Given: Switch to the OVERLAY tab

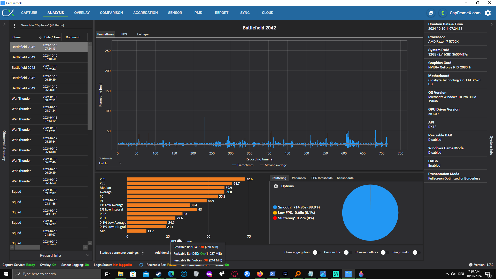Looking at the screenshot, I should [82, 13].
